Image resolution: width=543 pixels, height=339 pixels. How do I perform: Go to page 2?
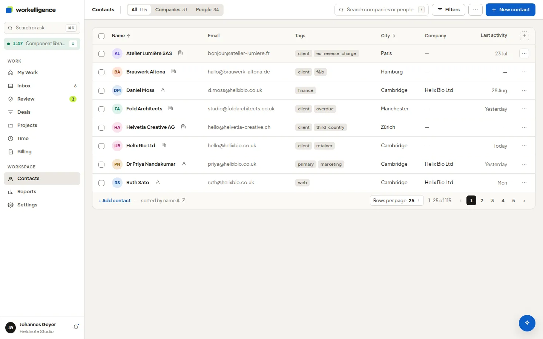(x=482, y=201)
